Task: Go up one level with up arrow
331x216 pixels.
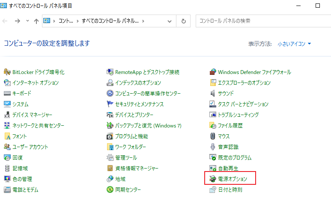Action: click(36, 21)
